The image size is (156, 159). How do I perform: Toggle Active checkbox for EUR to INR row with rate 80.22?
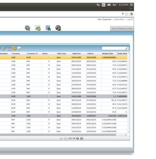(x=49, y=100)
